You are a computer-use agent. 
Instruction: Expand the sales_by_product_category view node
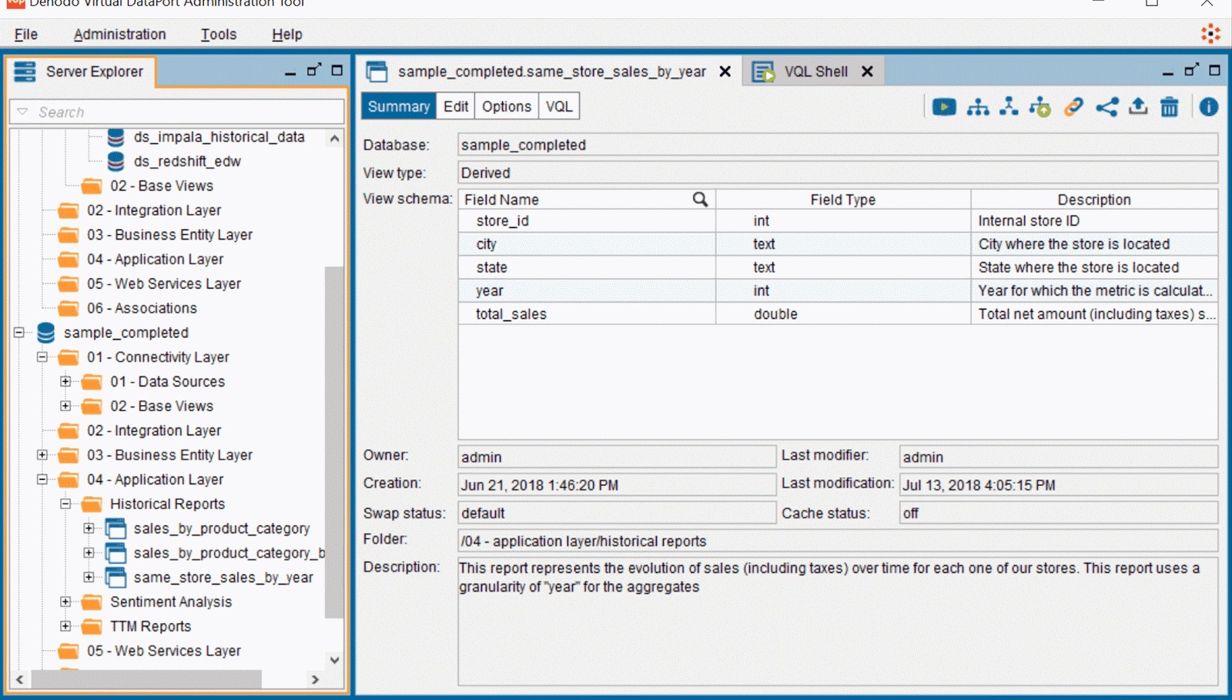click(x=89, y=528)
